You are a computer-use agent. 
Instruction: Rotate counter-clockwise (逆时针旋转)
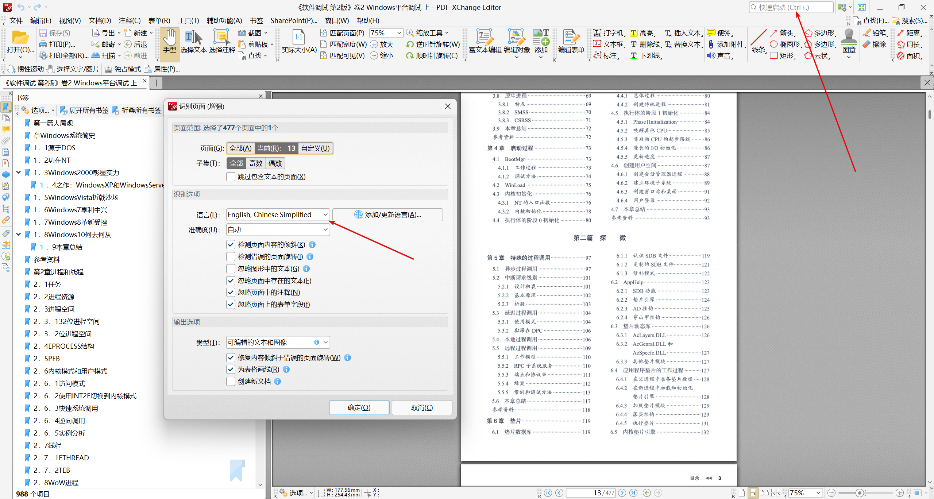coord(433,44)
